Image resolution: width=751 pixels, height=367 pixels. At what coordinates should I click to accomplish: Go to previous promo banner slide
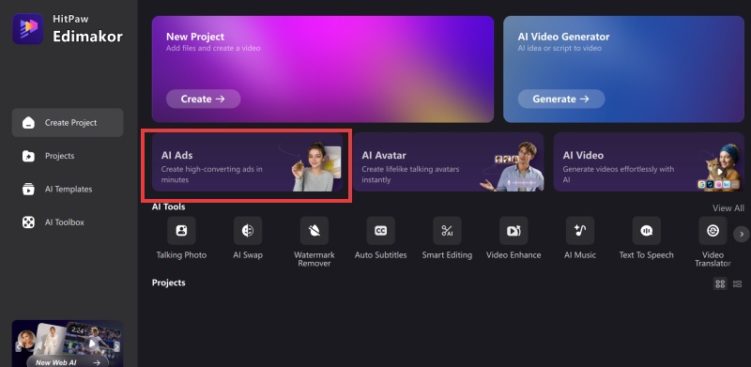pos(18,346)
